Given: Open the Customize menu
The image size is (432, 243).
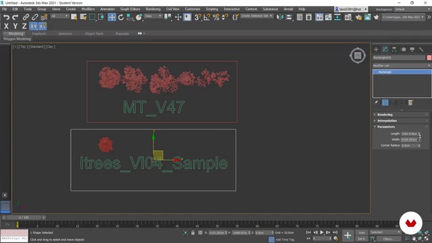Looking at the screenshot, I should [x=192, y=9].
